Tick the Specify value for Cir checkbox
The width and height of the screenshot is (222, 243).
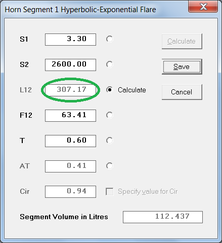[110, 192]
